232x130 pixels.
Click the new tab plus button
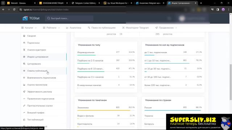pos(201,3)
